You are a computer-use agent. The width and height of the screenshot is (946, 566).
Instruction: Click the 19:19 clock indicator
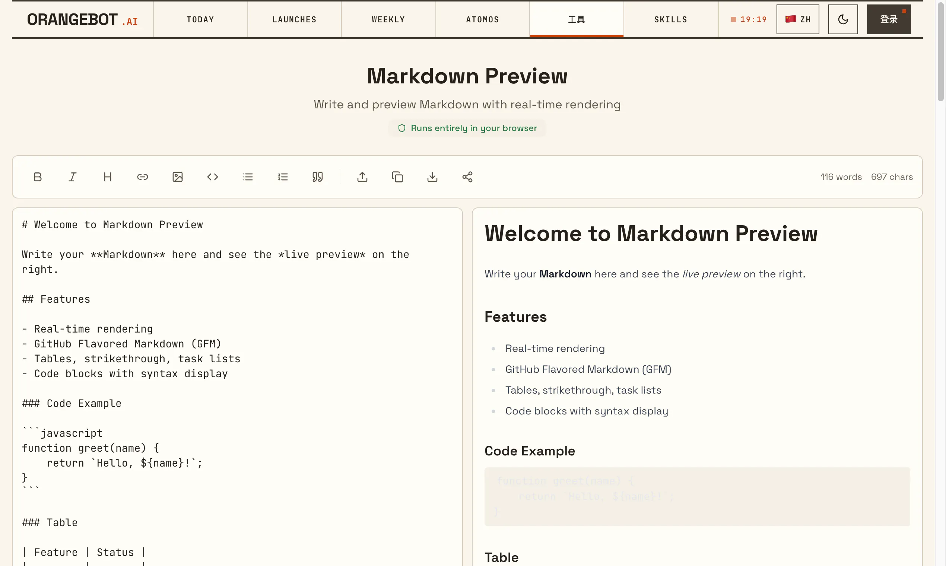749,19
